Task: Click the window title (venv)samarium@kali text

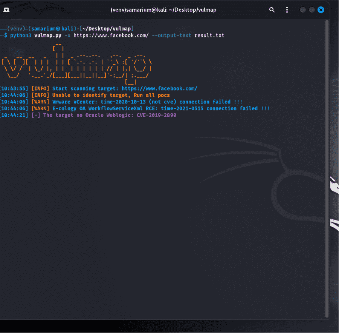Action: 163,10
